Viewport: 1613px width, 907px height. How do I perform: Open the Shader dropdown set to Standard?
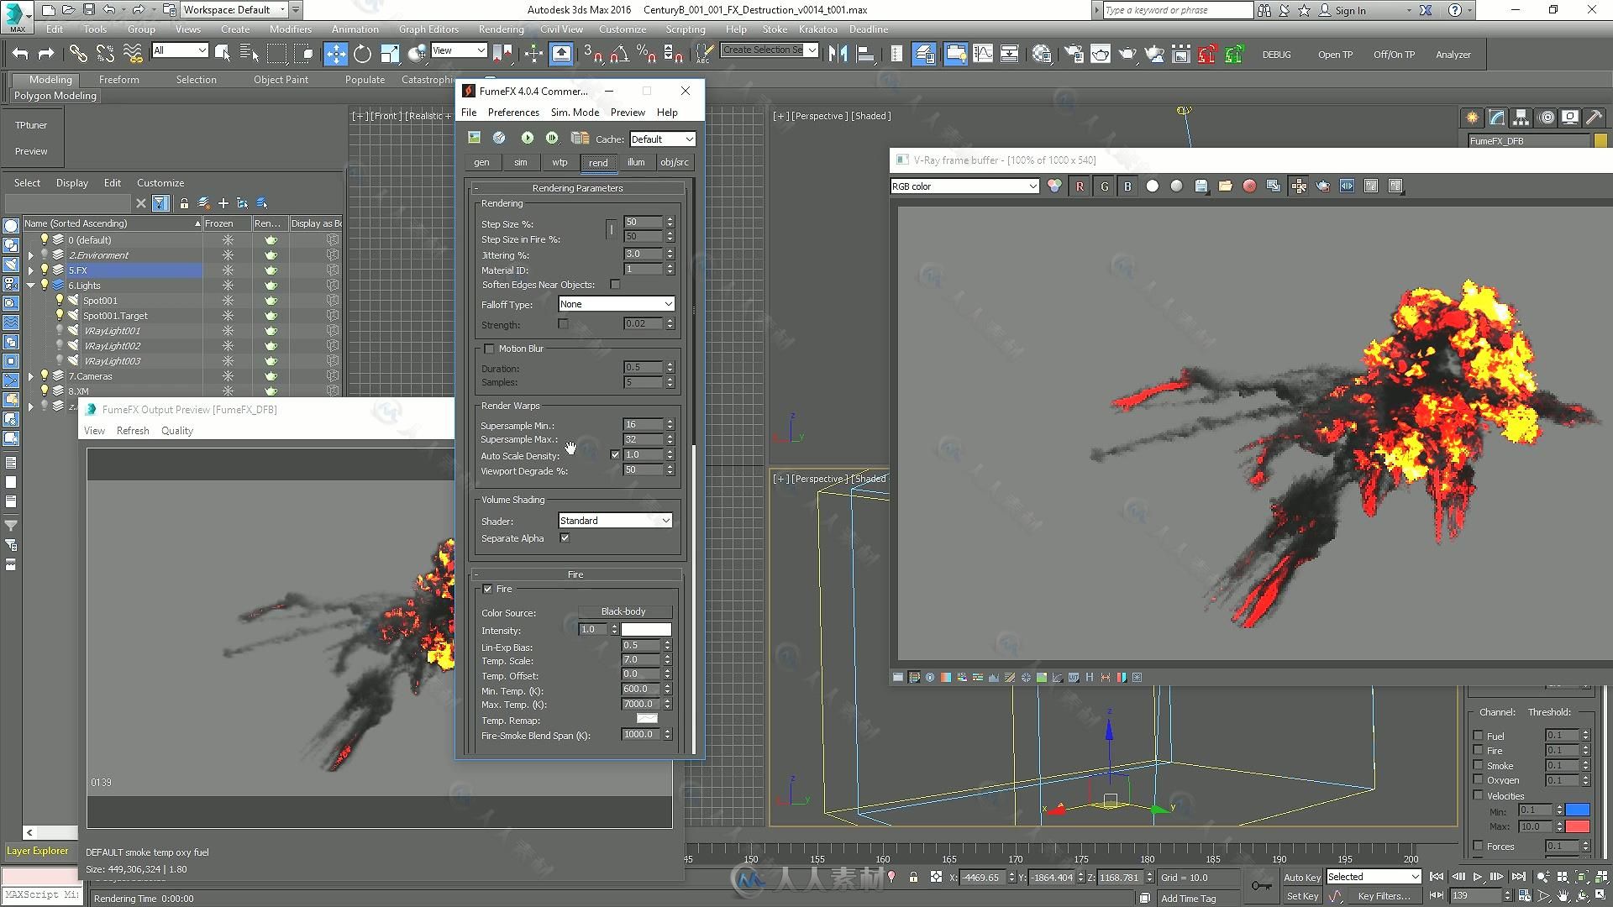pos(615,521)
